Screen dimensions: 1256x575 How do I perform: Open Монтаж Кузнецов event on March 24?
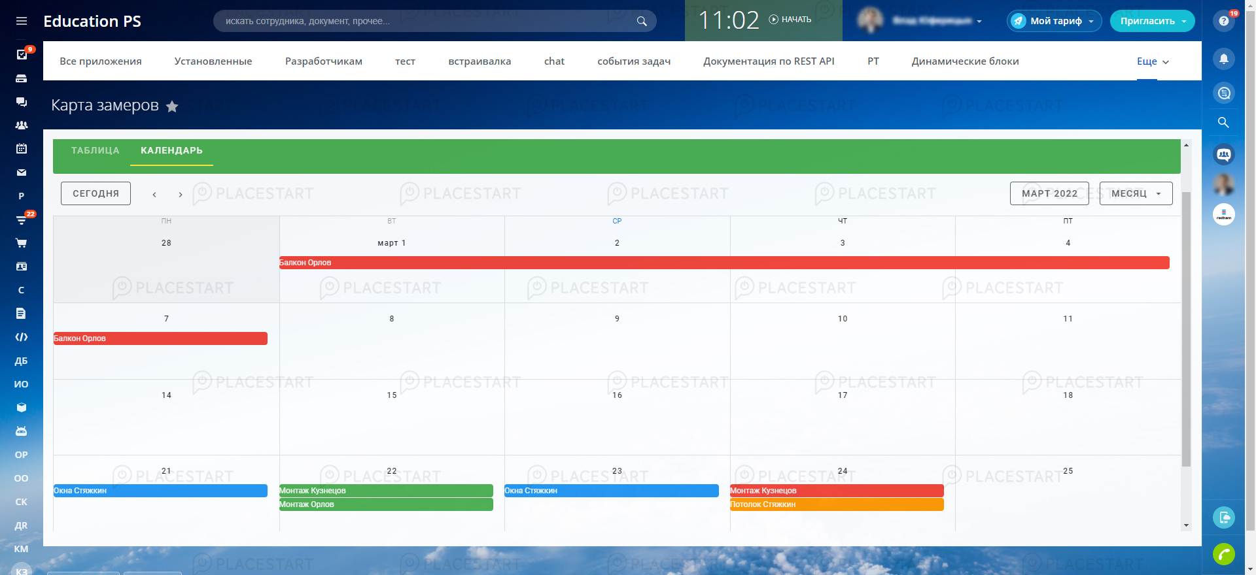tap(837, 491)
